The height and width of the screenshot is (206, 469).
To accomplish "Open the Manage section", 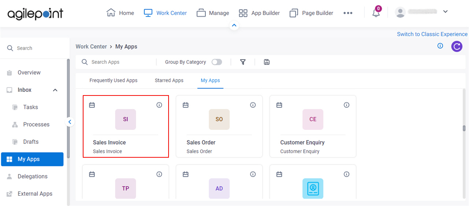I will pyautogui.click(x=213, y=13).
